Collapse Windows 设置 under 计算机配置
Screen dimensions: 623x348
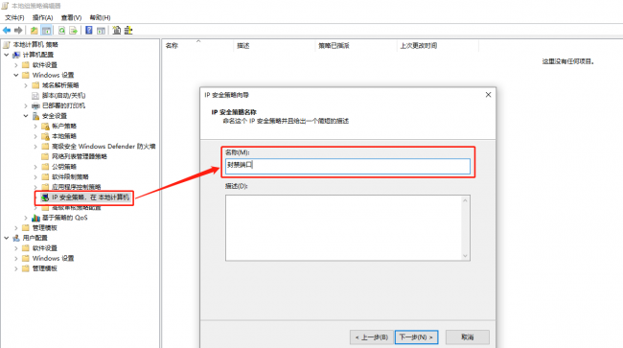click(x=16, y=75)
